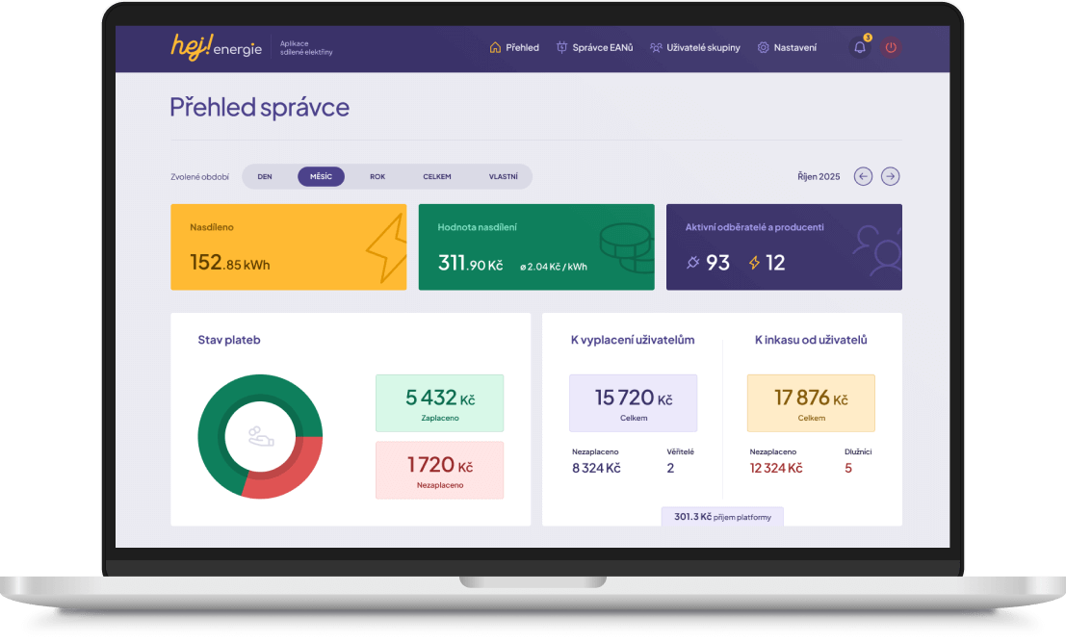Select the MĚSÍC period option
This screenshot has height=643, width=1066.
[321, 177]
